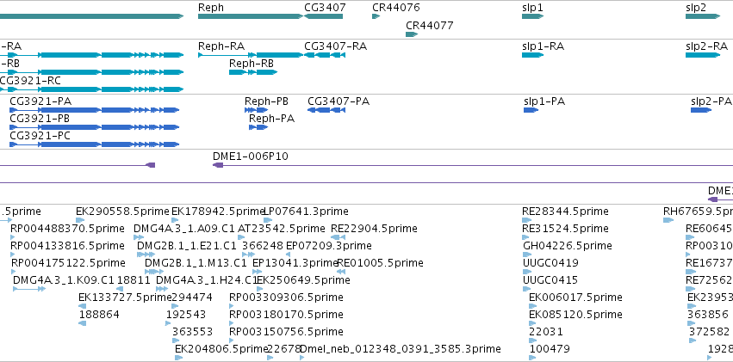733x362 pixels.
Task: Select the CG3921-PB protein label
Action: pyautogui.click(x=40, y=119)
